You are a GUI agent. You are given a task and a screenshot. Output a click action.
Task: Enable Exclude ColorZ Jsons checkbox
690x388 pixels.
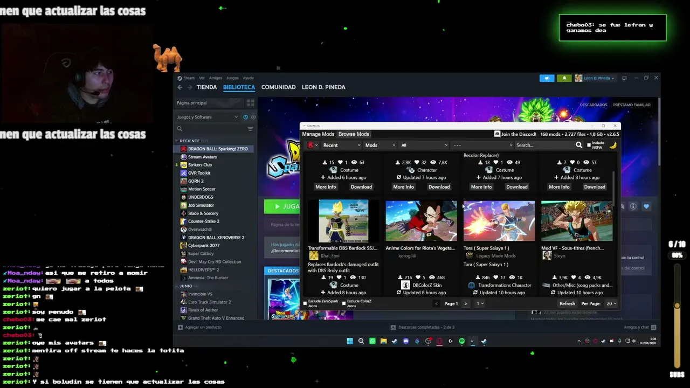pos(344,303)
